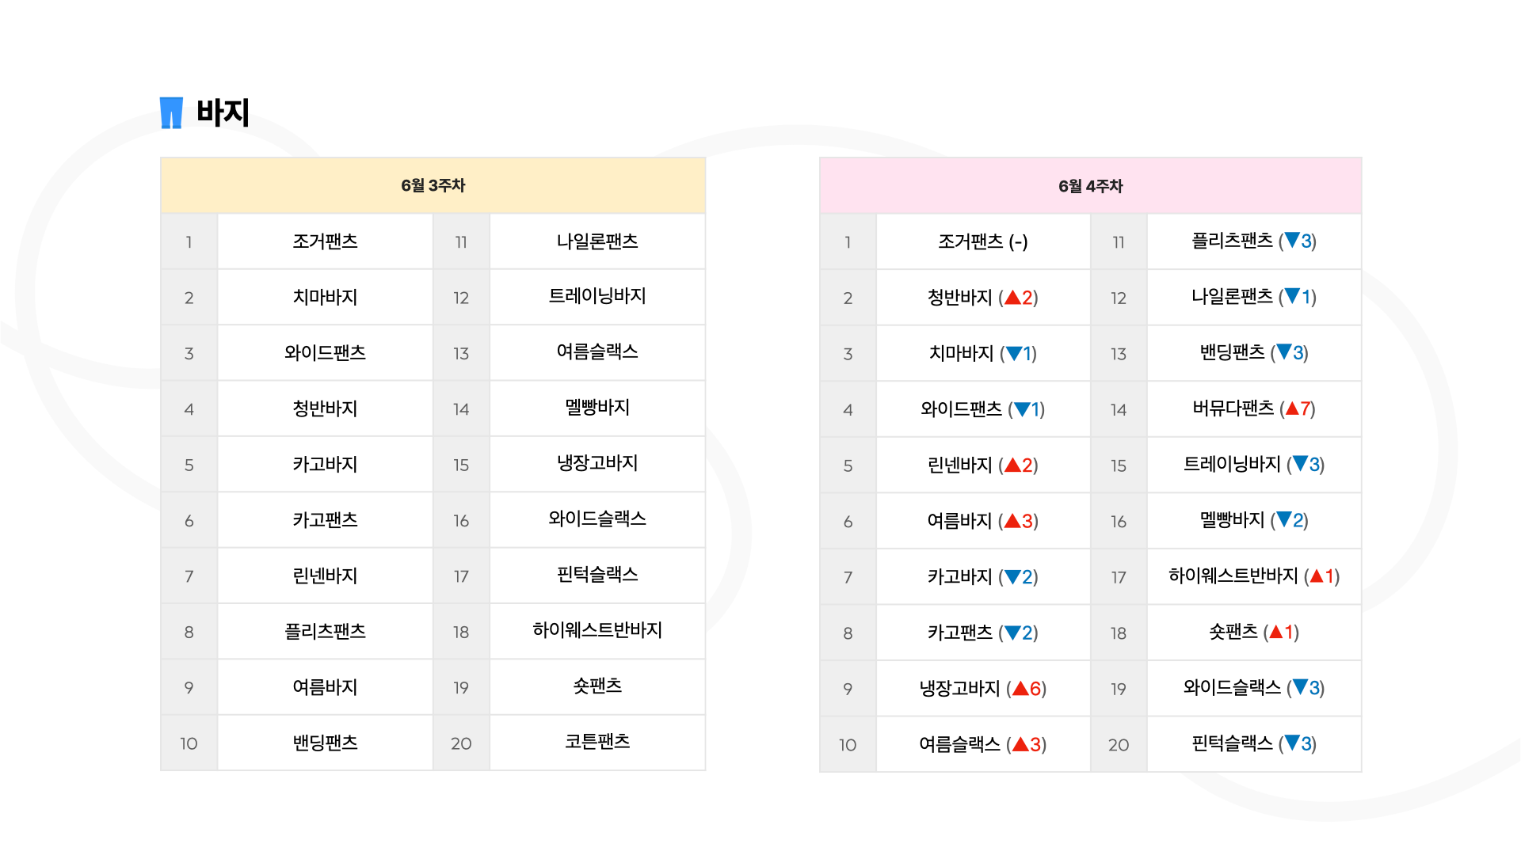Click the 여름슬랙스 cell at week 4 rank 10
1521x855 pixels.
(983, 744)
